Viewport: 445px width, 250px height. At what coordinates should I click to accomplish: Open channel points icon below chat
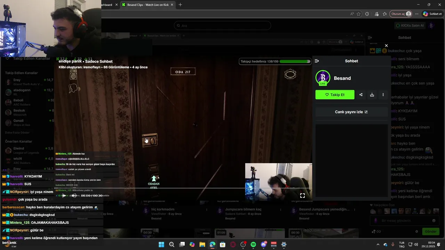[376, 232]
